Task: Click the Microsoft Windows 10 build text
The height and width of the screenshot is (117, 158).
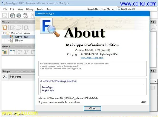Action: [68, 98]
